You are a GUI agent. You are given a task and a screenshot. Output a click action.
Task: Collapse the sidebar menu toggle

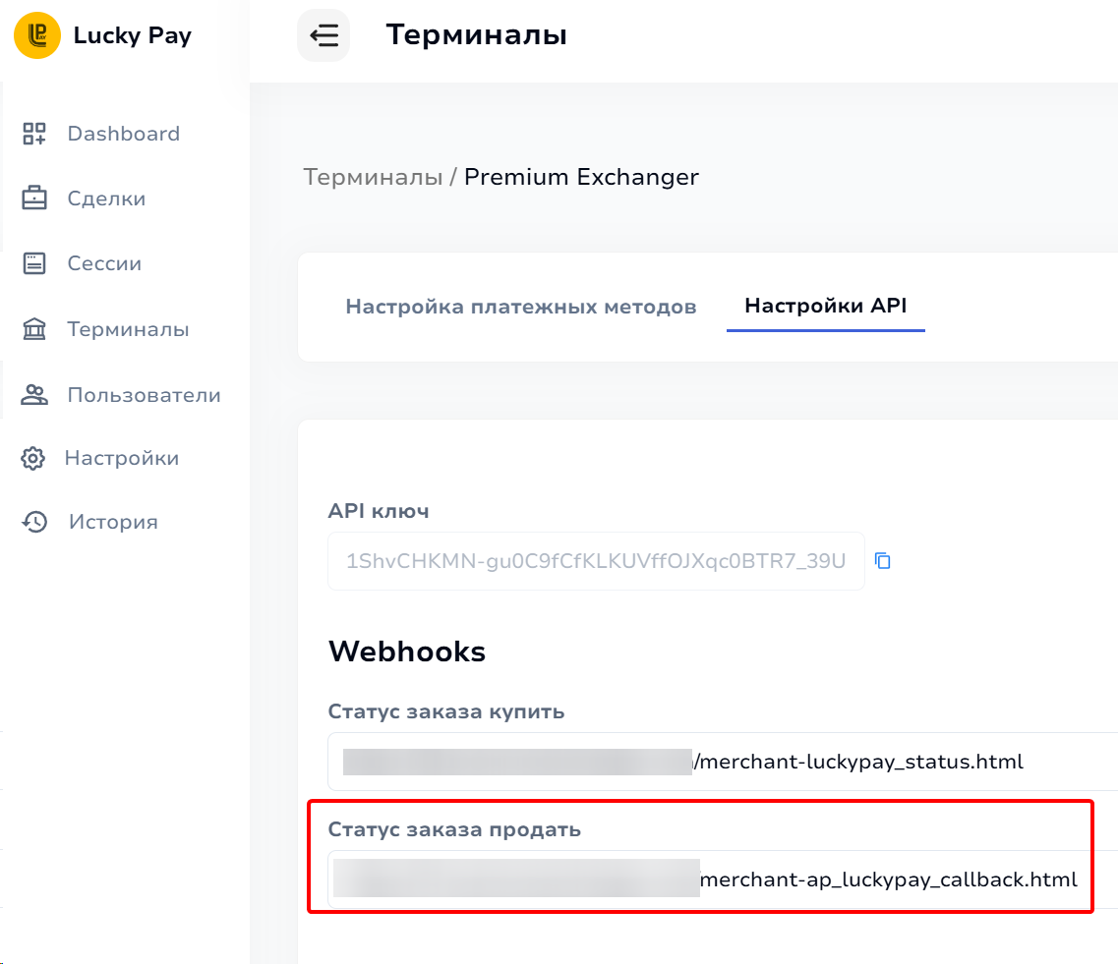coord(324,36)
